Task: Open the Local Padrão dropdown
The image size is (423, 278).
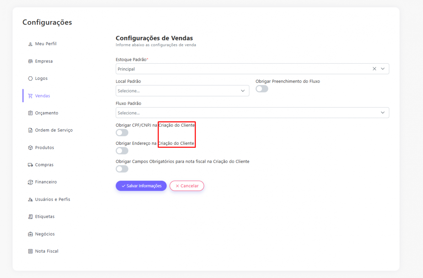Action: tap(182, 91)
